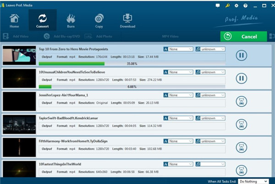Toggle side panel icon next to Cancel
Image resolution: width=275 pixels, height=184 pixels.
(x=272, y=37)
